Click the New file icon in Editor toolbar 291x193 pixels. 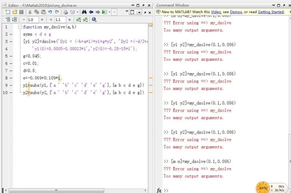(8, 12)
